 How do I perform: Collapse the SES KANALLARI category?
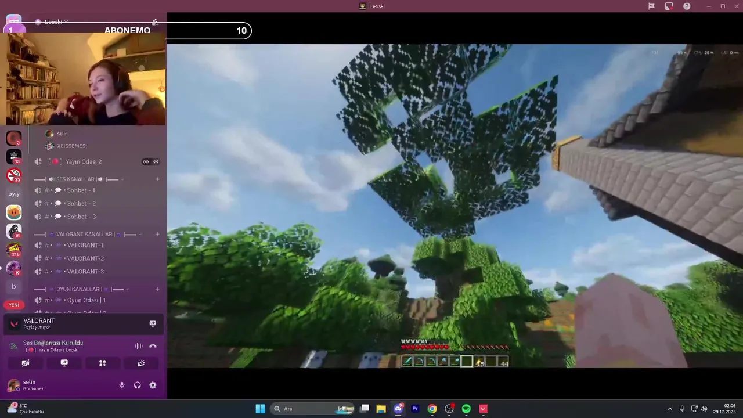point(79,179)
